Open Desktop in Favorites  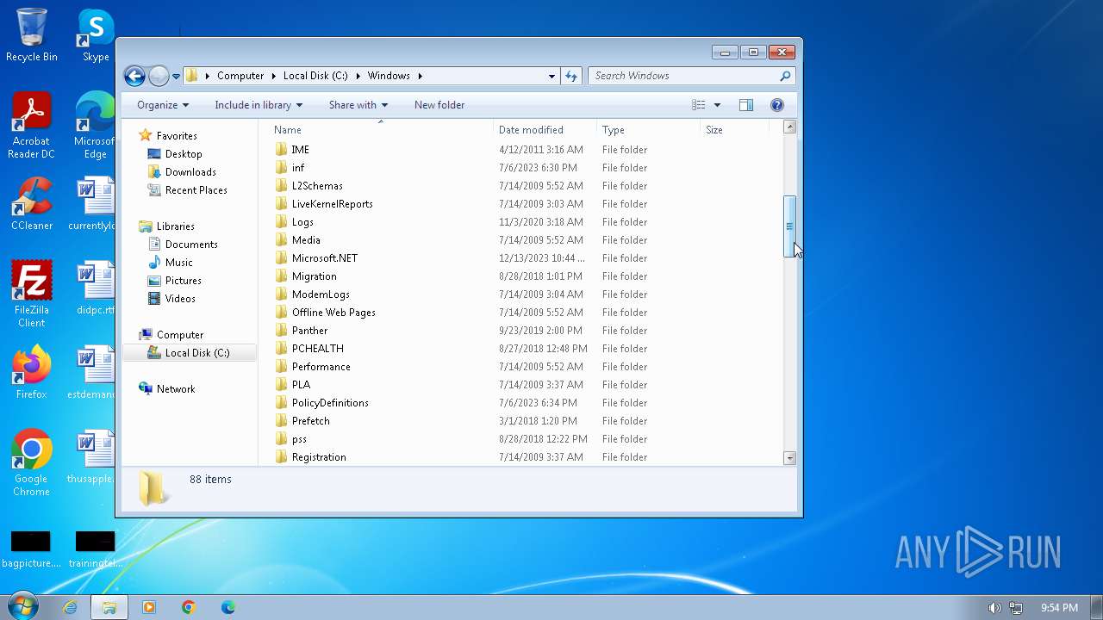click(x=184, y=154)
